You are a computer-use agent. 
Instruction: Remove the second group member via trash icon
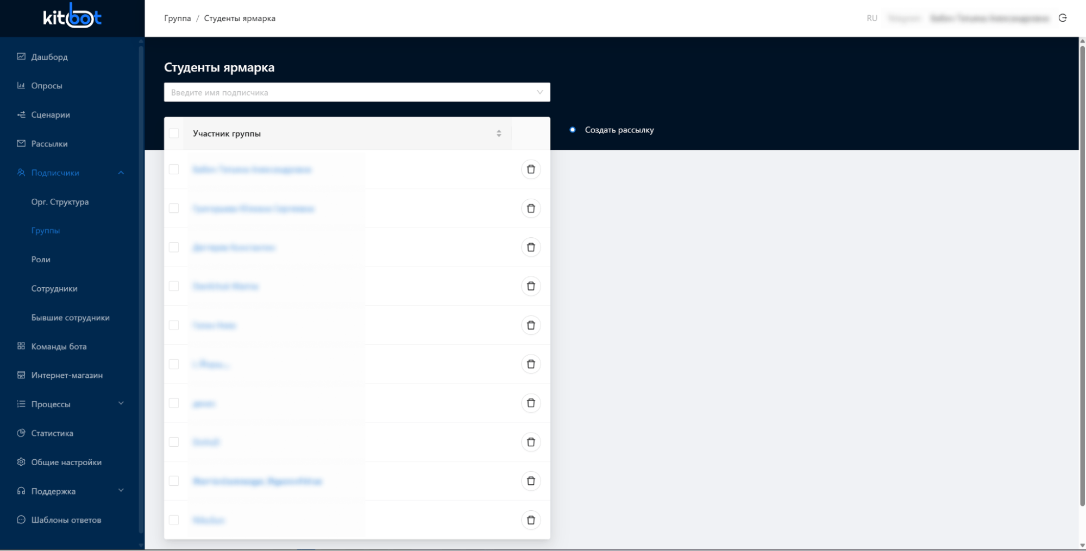click(531, 208)
